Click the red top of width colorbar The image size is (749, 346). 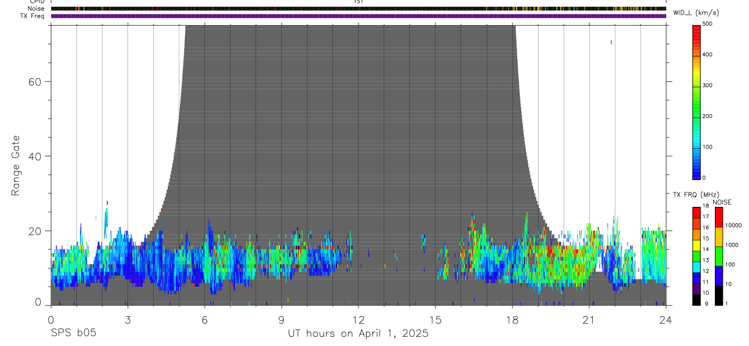click(x=697, y=28)
